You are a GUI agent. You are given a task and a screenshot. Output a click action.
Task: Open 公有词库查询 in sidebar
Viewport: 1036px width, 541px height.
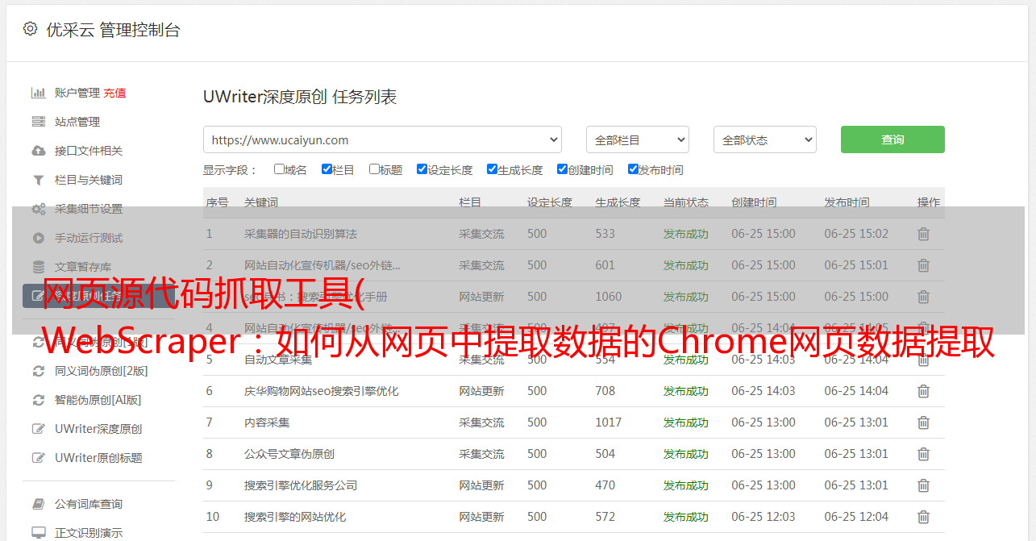tap(89, 504)
